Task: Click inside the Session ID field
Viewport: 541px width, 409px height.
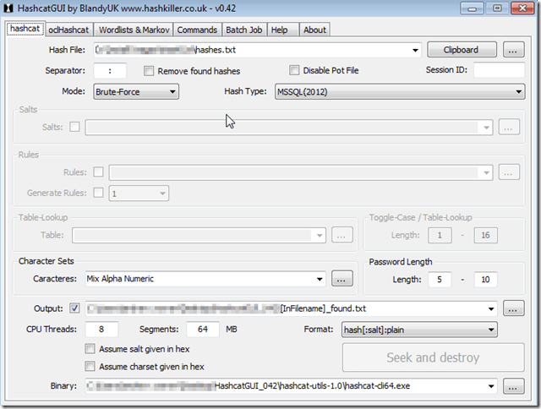Action: [498, 71]
